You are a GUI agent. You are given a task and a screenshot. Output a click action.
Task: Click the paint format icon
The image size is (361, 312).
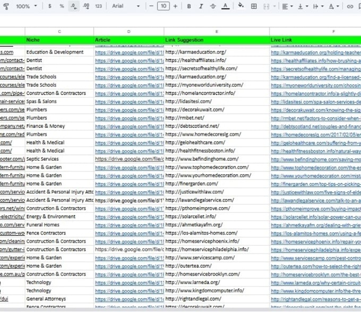tap(6, 6)
